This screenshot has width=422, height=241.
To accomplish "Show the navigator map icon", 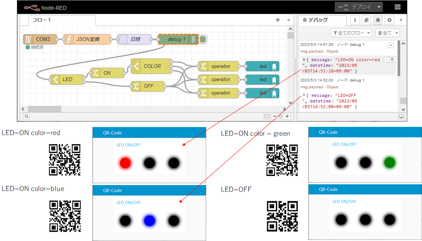I will [x=267, y=116].
